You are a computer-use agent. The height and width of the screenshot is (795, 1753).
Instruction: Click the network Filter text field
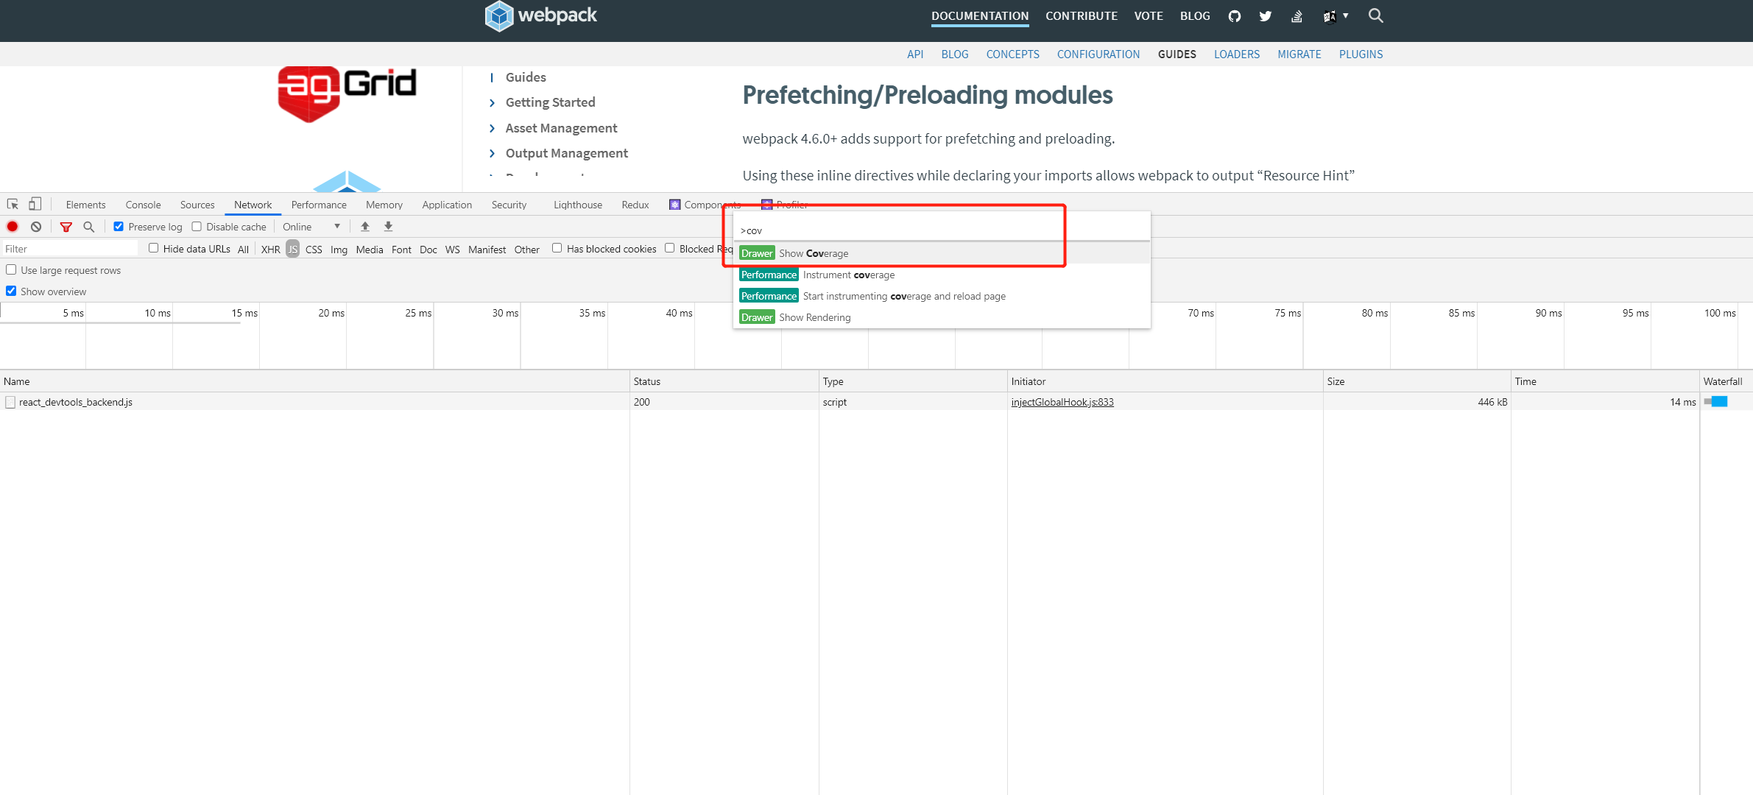pyautogui.click(x=70, y=249)
